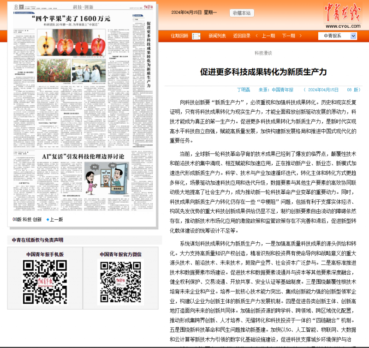Open the 中青在线版权与免责声明 link
The width and height of the screenshot is (369, 348).
(x=38, y=240)
